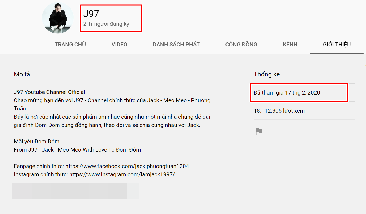Click the Thống kê section heading
This screenshot has width=366, height=214.
[x=267, y=74]
